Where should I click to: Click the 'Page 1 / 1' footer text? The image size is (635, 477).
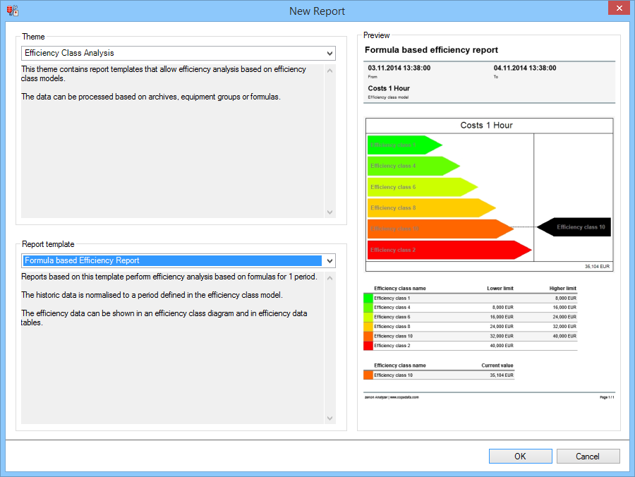(x=607, y=397)
